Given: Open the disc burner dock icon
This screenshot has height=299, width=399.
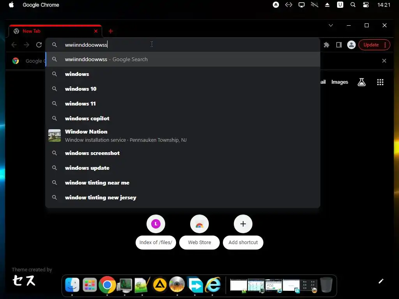Looking at the screenshot, I should click(x=177, y=285).
